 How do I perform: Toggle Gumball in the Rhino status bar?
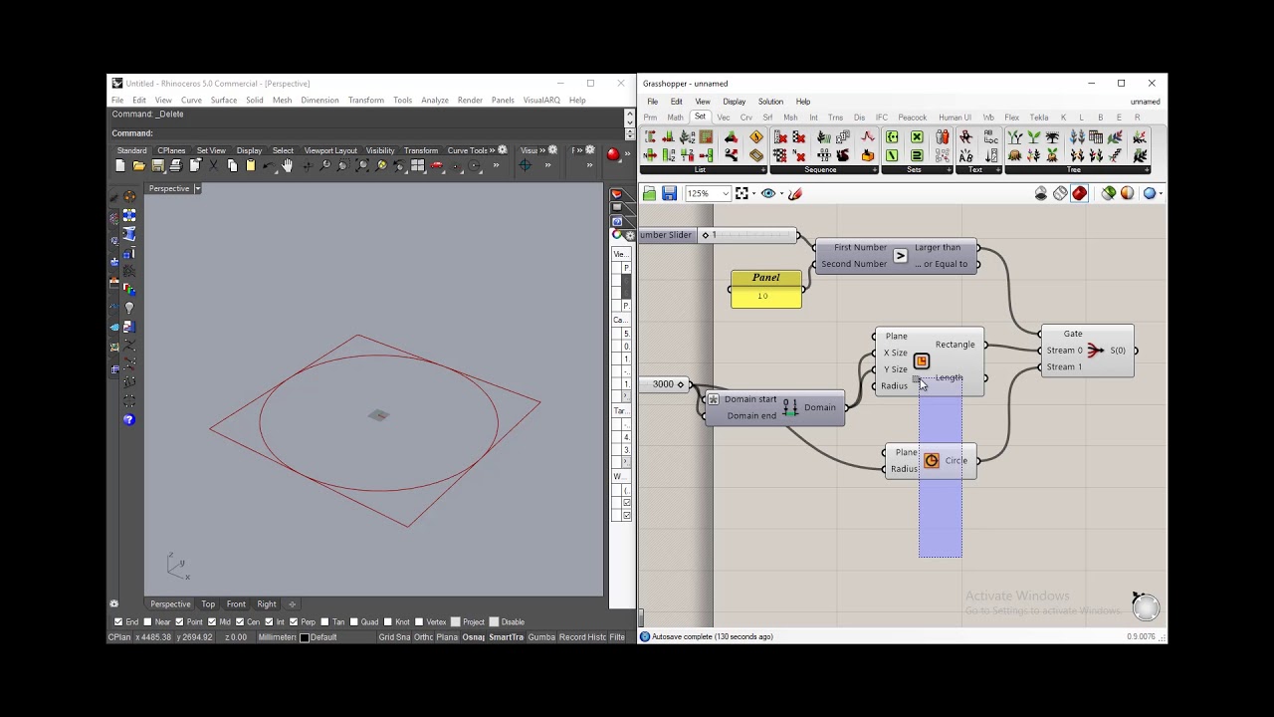[x=541, y=637]
